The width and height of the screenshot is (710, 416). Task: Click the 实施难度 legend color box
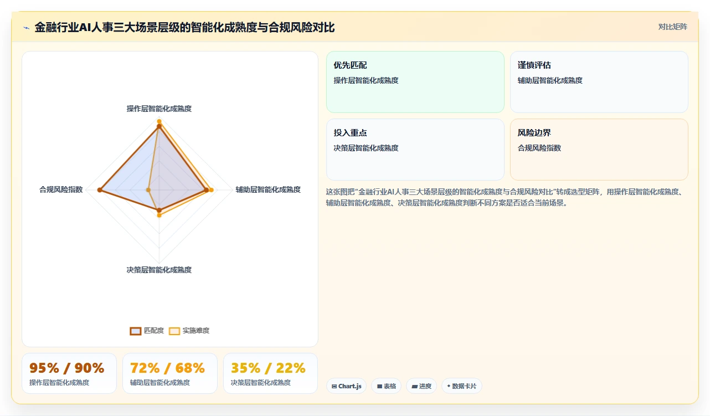[x=174, y=331]
